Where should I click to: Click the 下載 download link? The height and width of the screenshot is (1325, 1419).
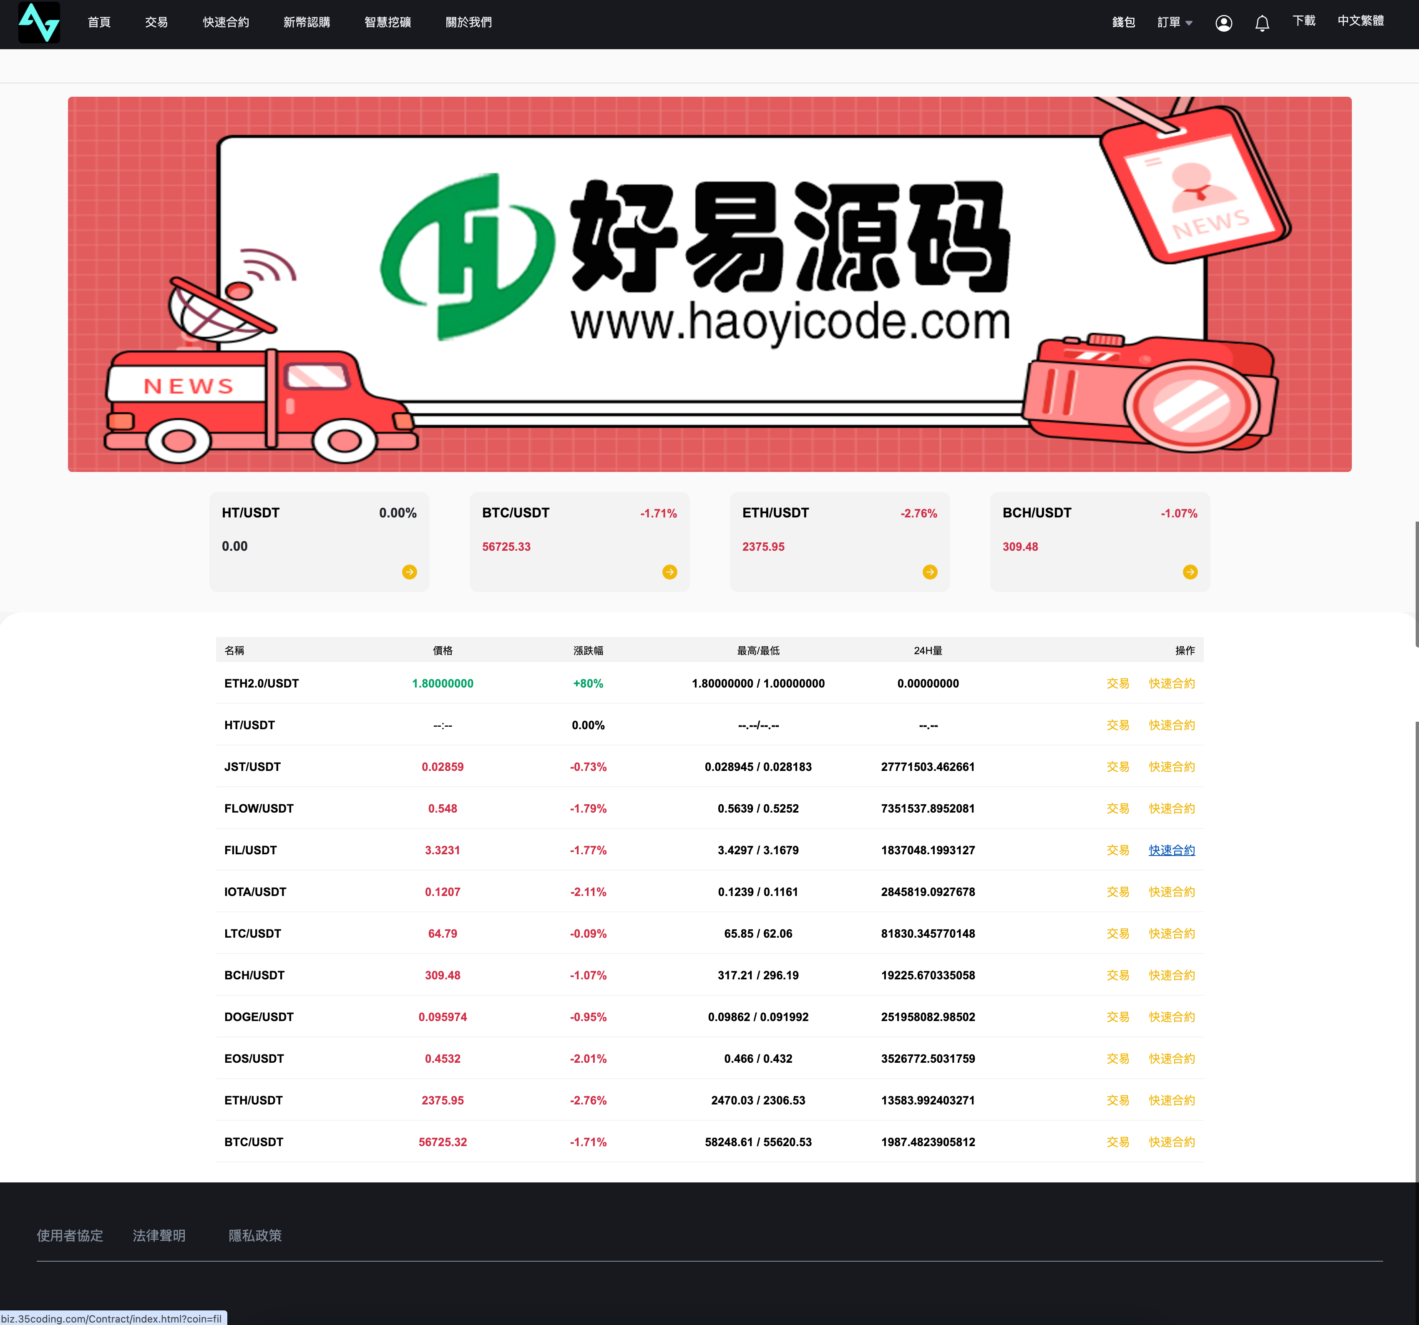coord(1303,21)
